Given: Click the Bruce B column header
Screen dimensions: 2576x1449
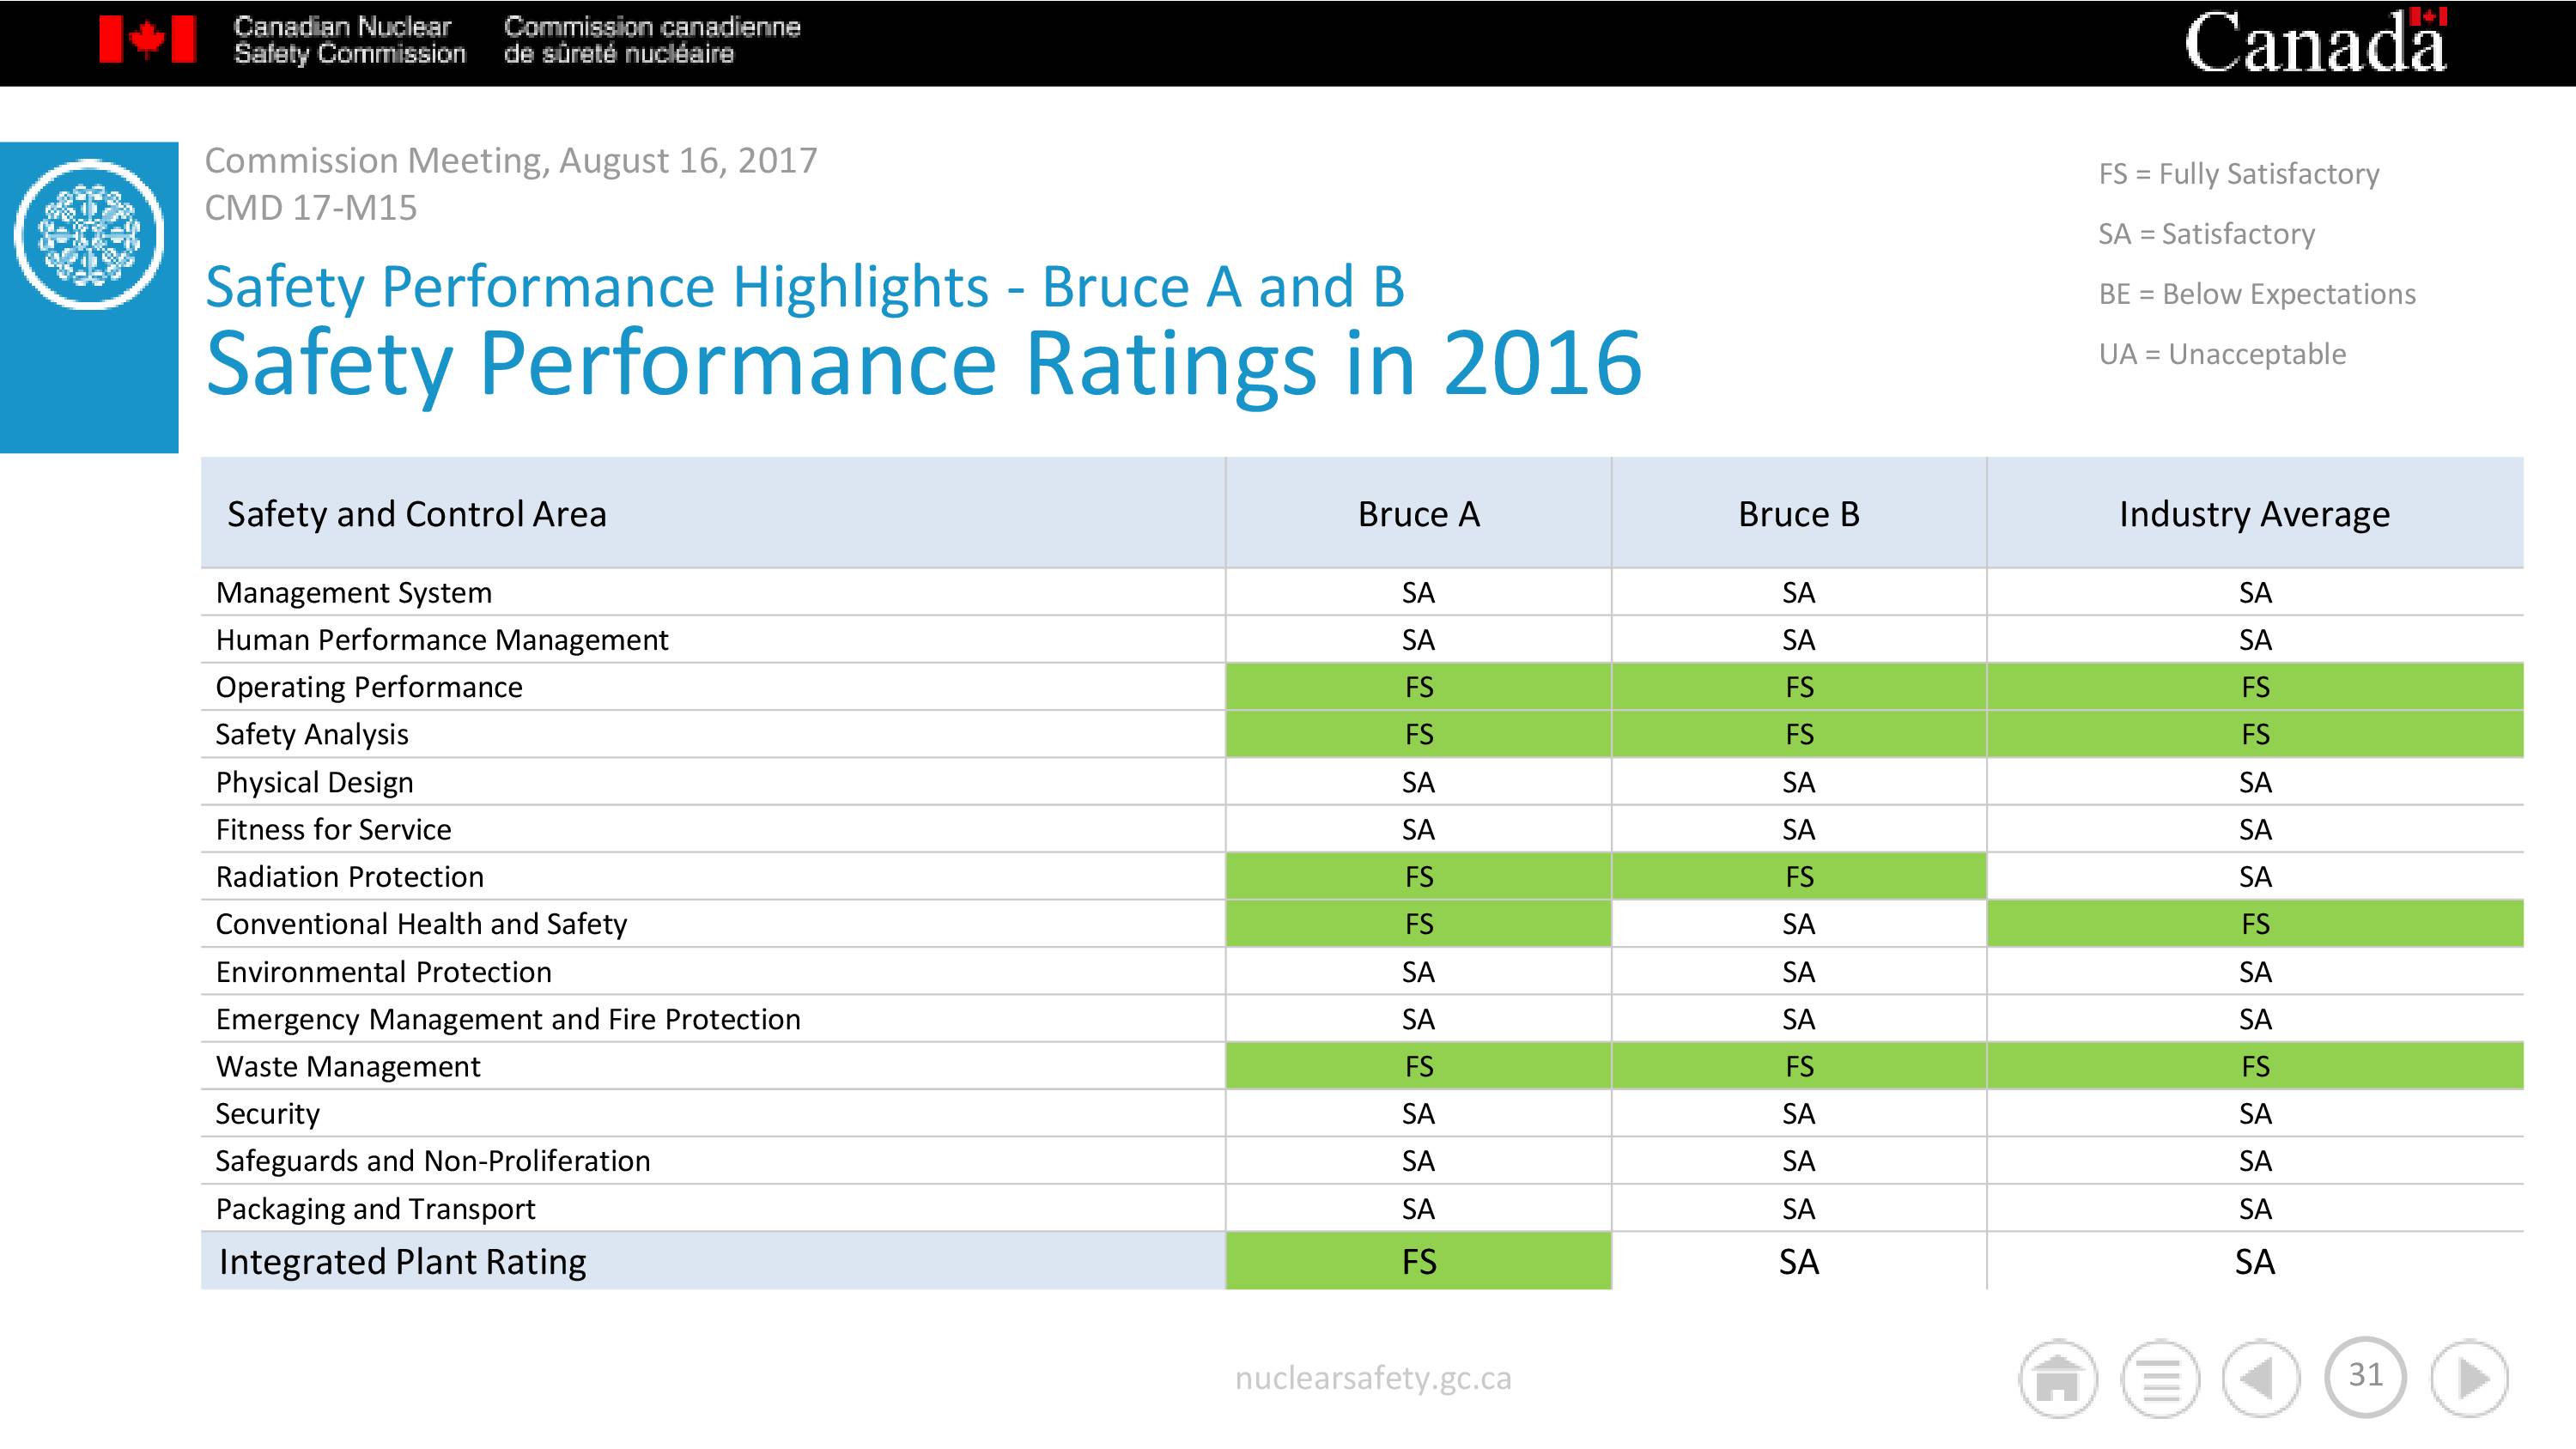Looking at the screenshot, I should [x=1798, y=514].
